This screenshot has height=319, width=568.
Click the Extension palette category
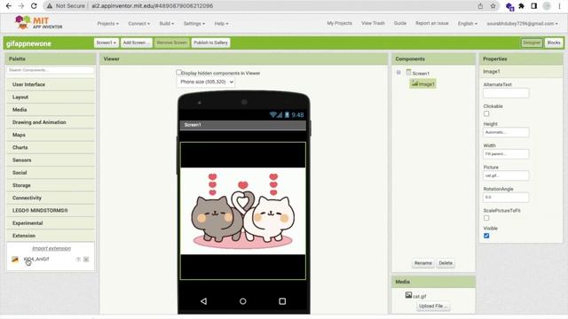(x=51, y=236)
